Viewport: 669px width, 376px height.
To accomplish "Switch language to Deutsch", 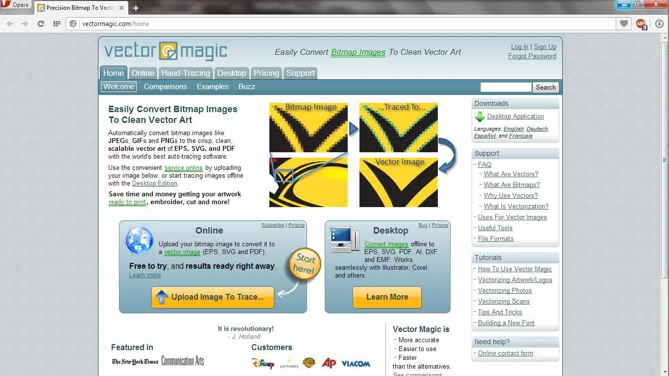I will pos(537,129).
